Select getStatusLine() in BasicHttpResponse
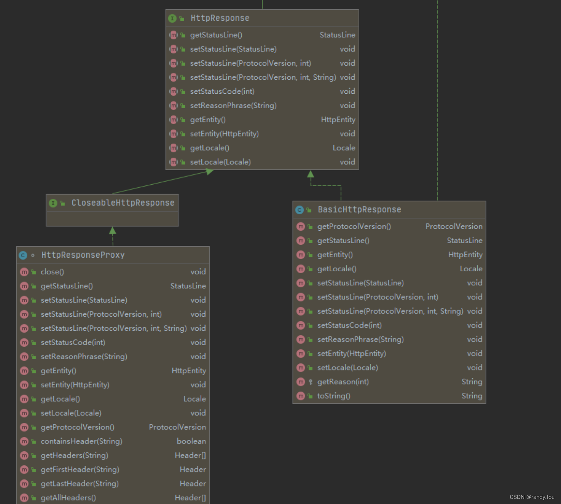561x504 pixels. point(343,240)
